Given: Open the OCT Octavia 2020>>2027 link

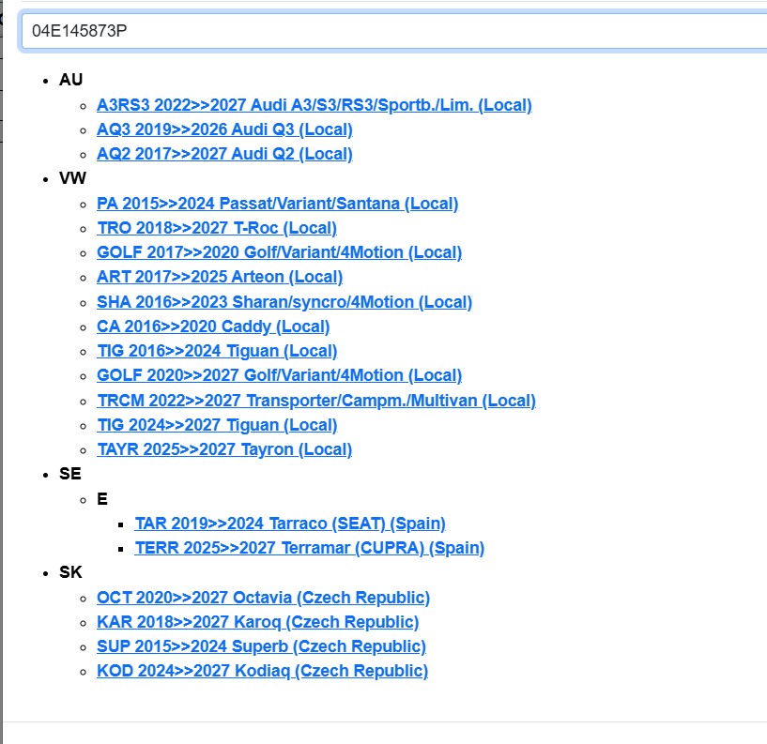Looking at the screenshot, I should coord(263,598).
